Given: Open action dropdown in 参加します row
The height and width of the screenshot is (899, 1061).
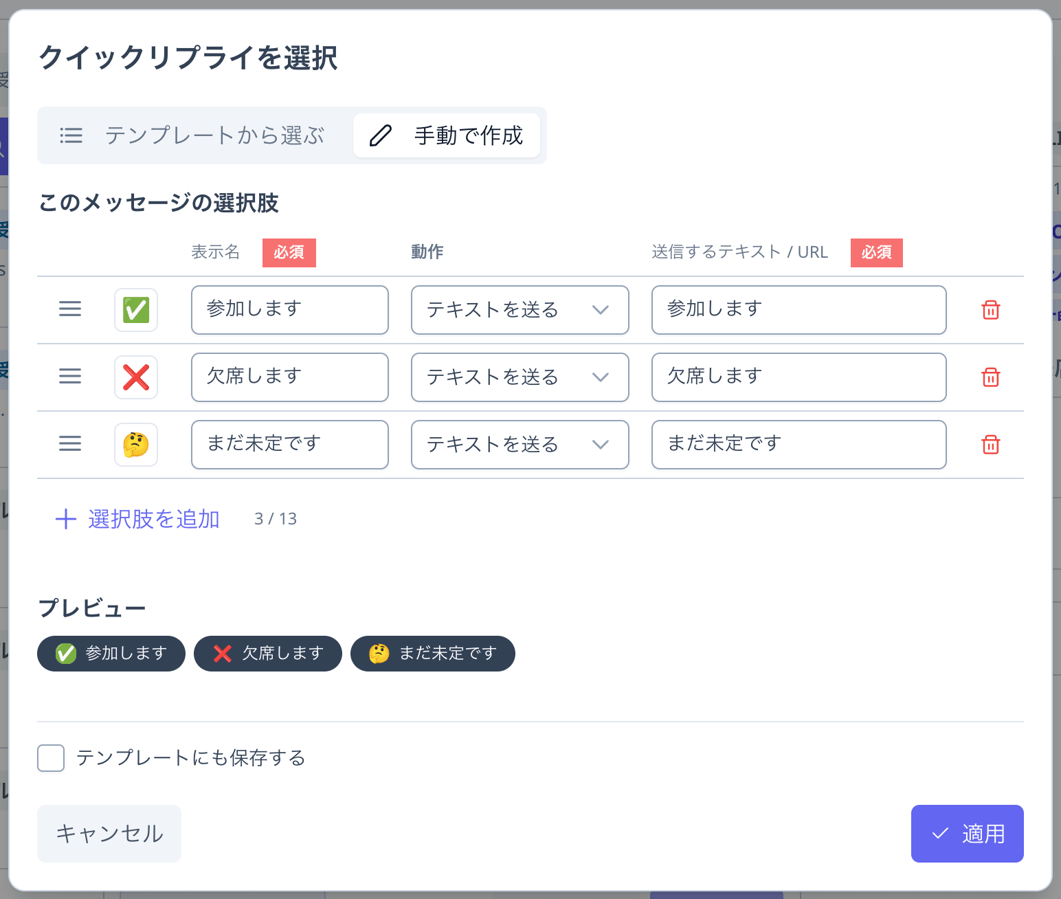Looking at the screenshot, I should coord(520,310).
